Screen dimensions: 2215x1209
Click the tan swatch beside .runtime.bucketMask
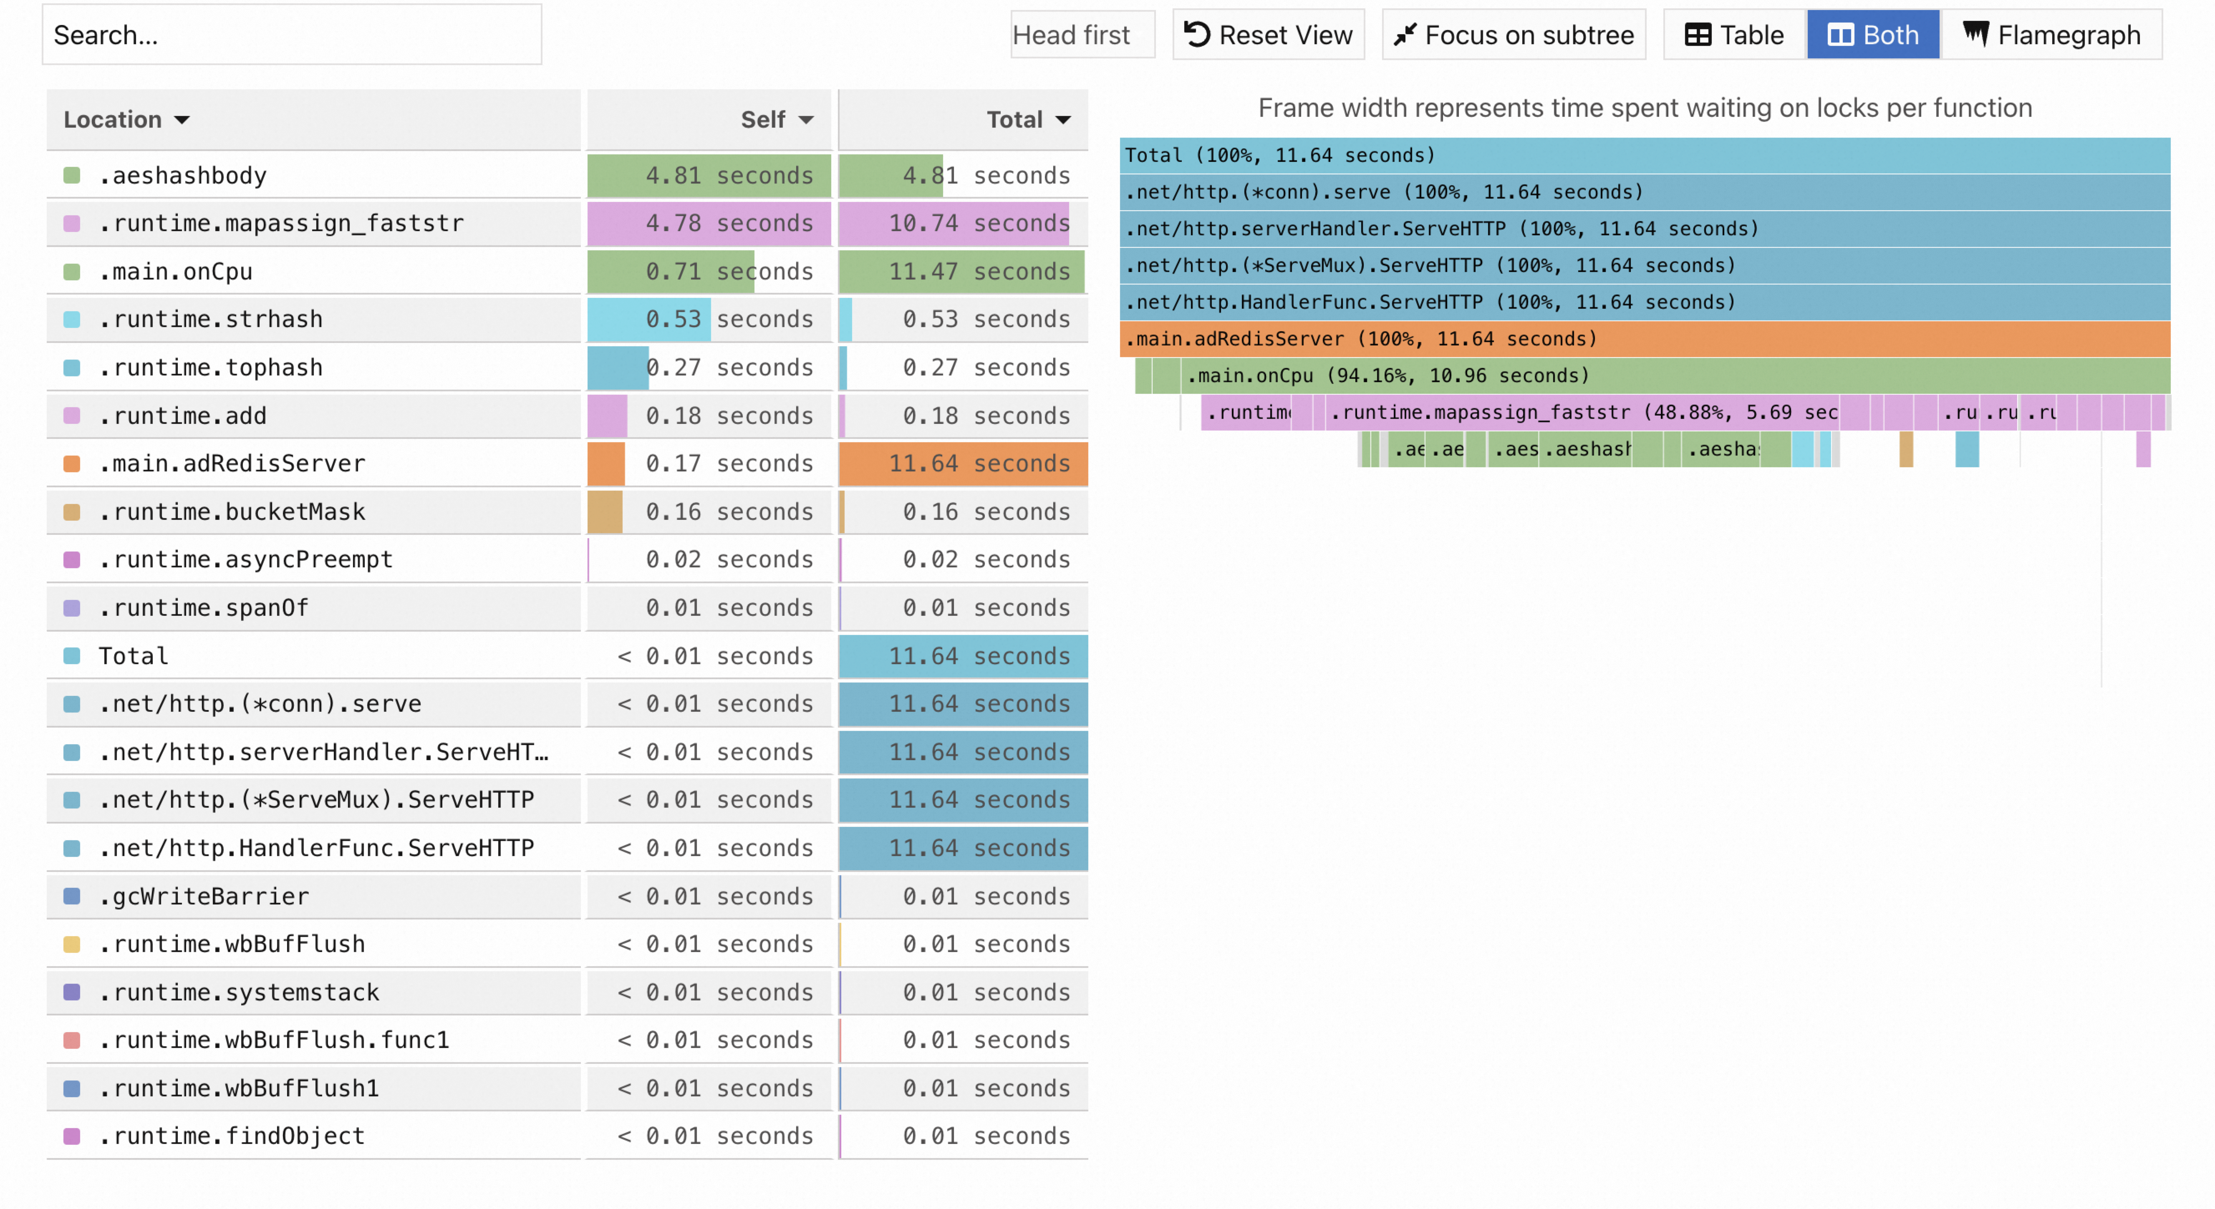click(72, 511)
